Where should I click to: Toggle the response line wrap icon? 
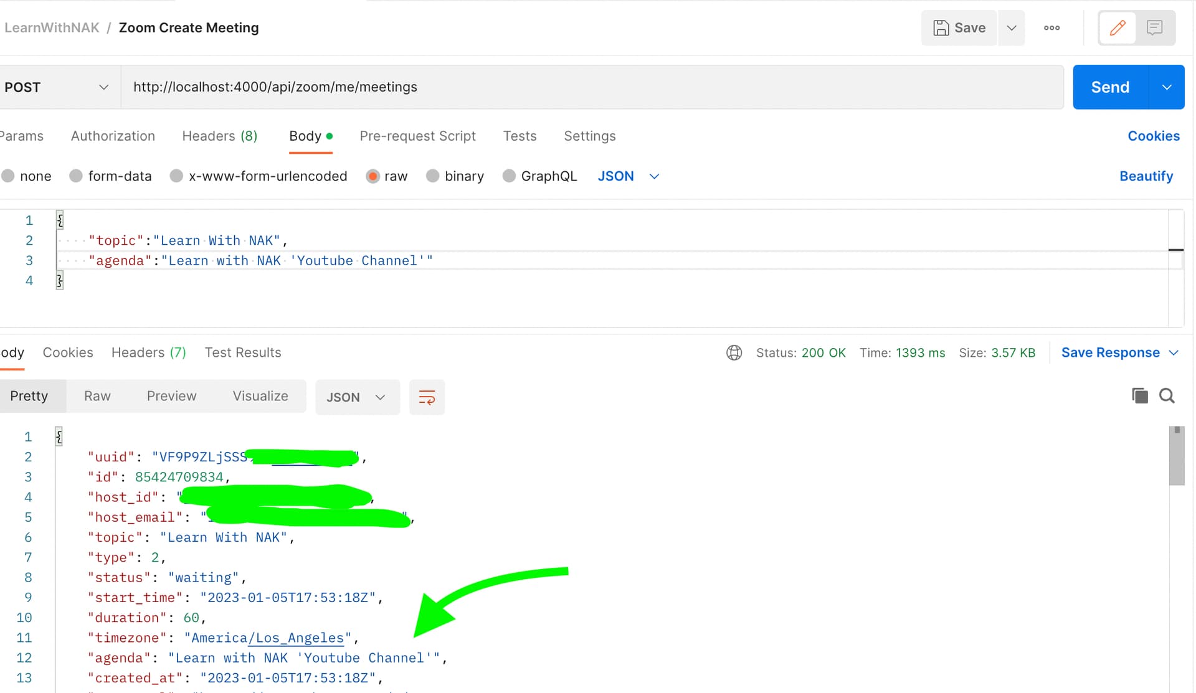[427, 397]
